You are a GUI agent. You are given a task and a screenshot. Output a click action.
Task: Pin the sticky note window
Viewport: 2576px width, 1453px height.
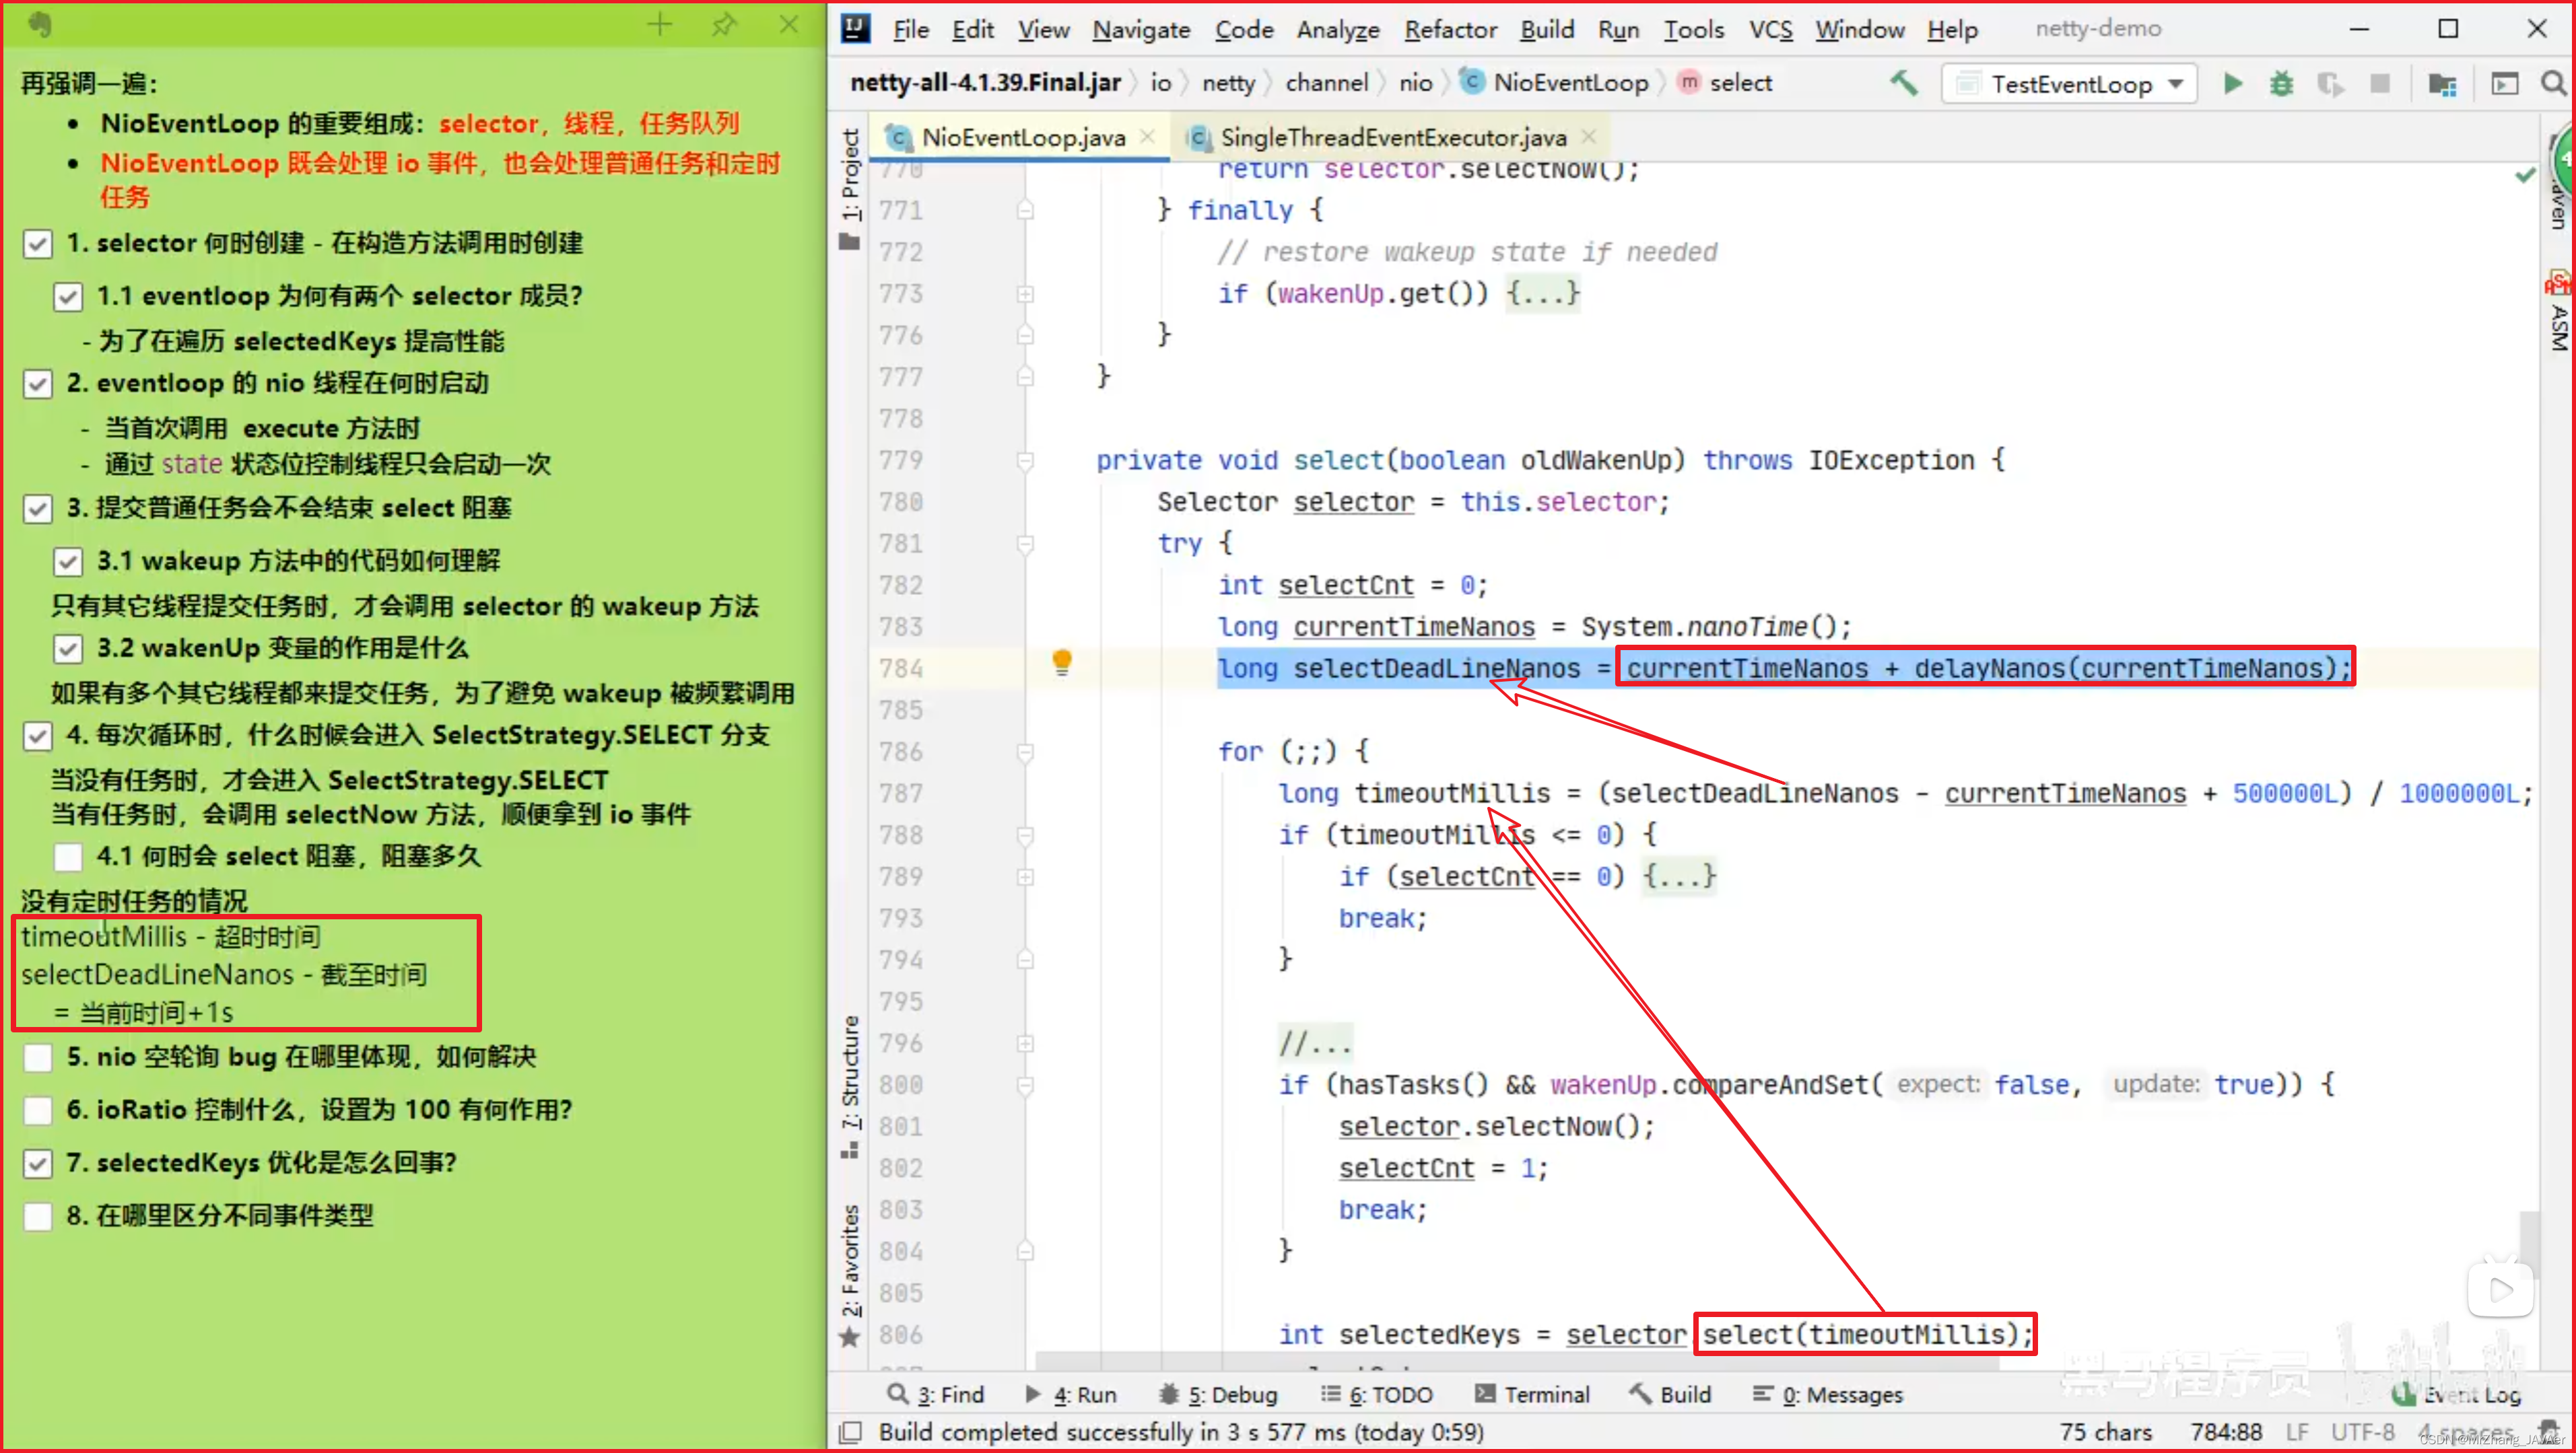point(724,25)
